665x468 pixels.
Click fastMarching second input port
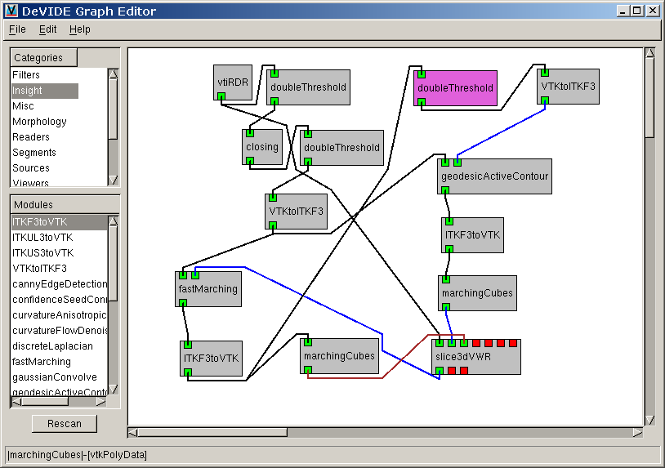click(x=195, y=275)
